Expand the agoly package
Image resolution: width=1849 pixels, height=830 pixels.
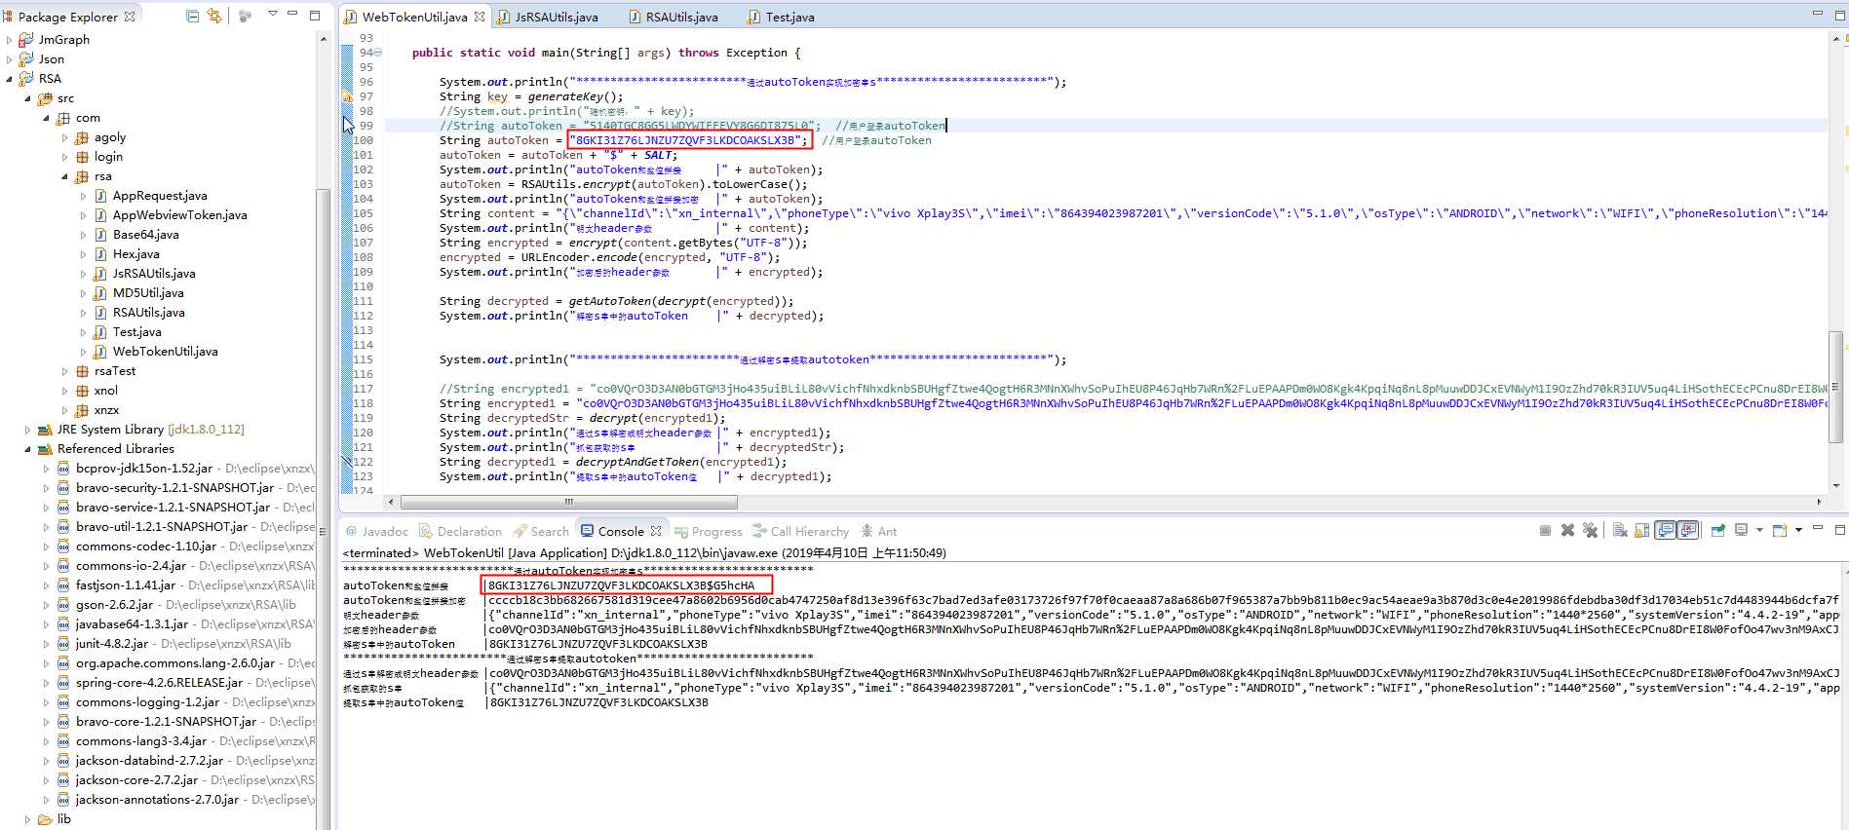point(65,137)
